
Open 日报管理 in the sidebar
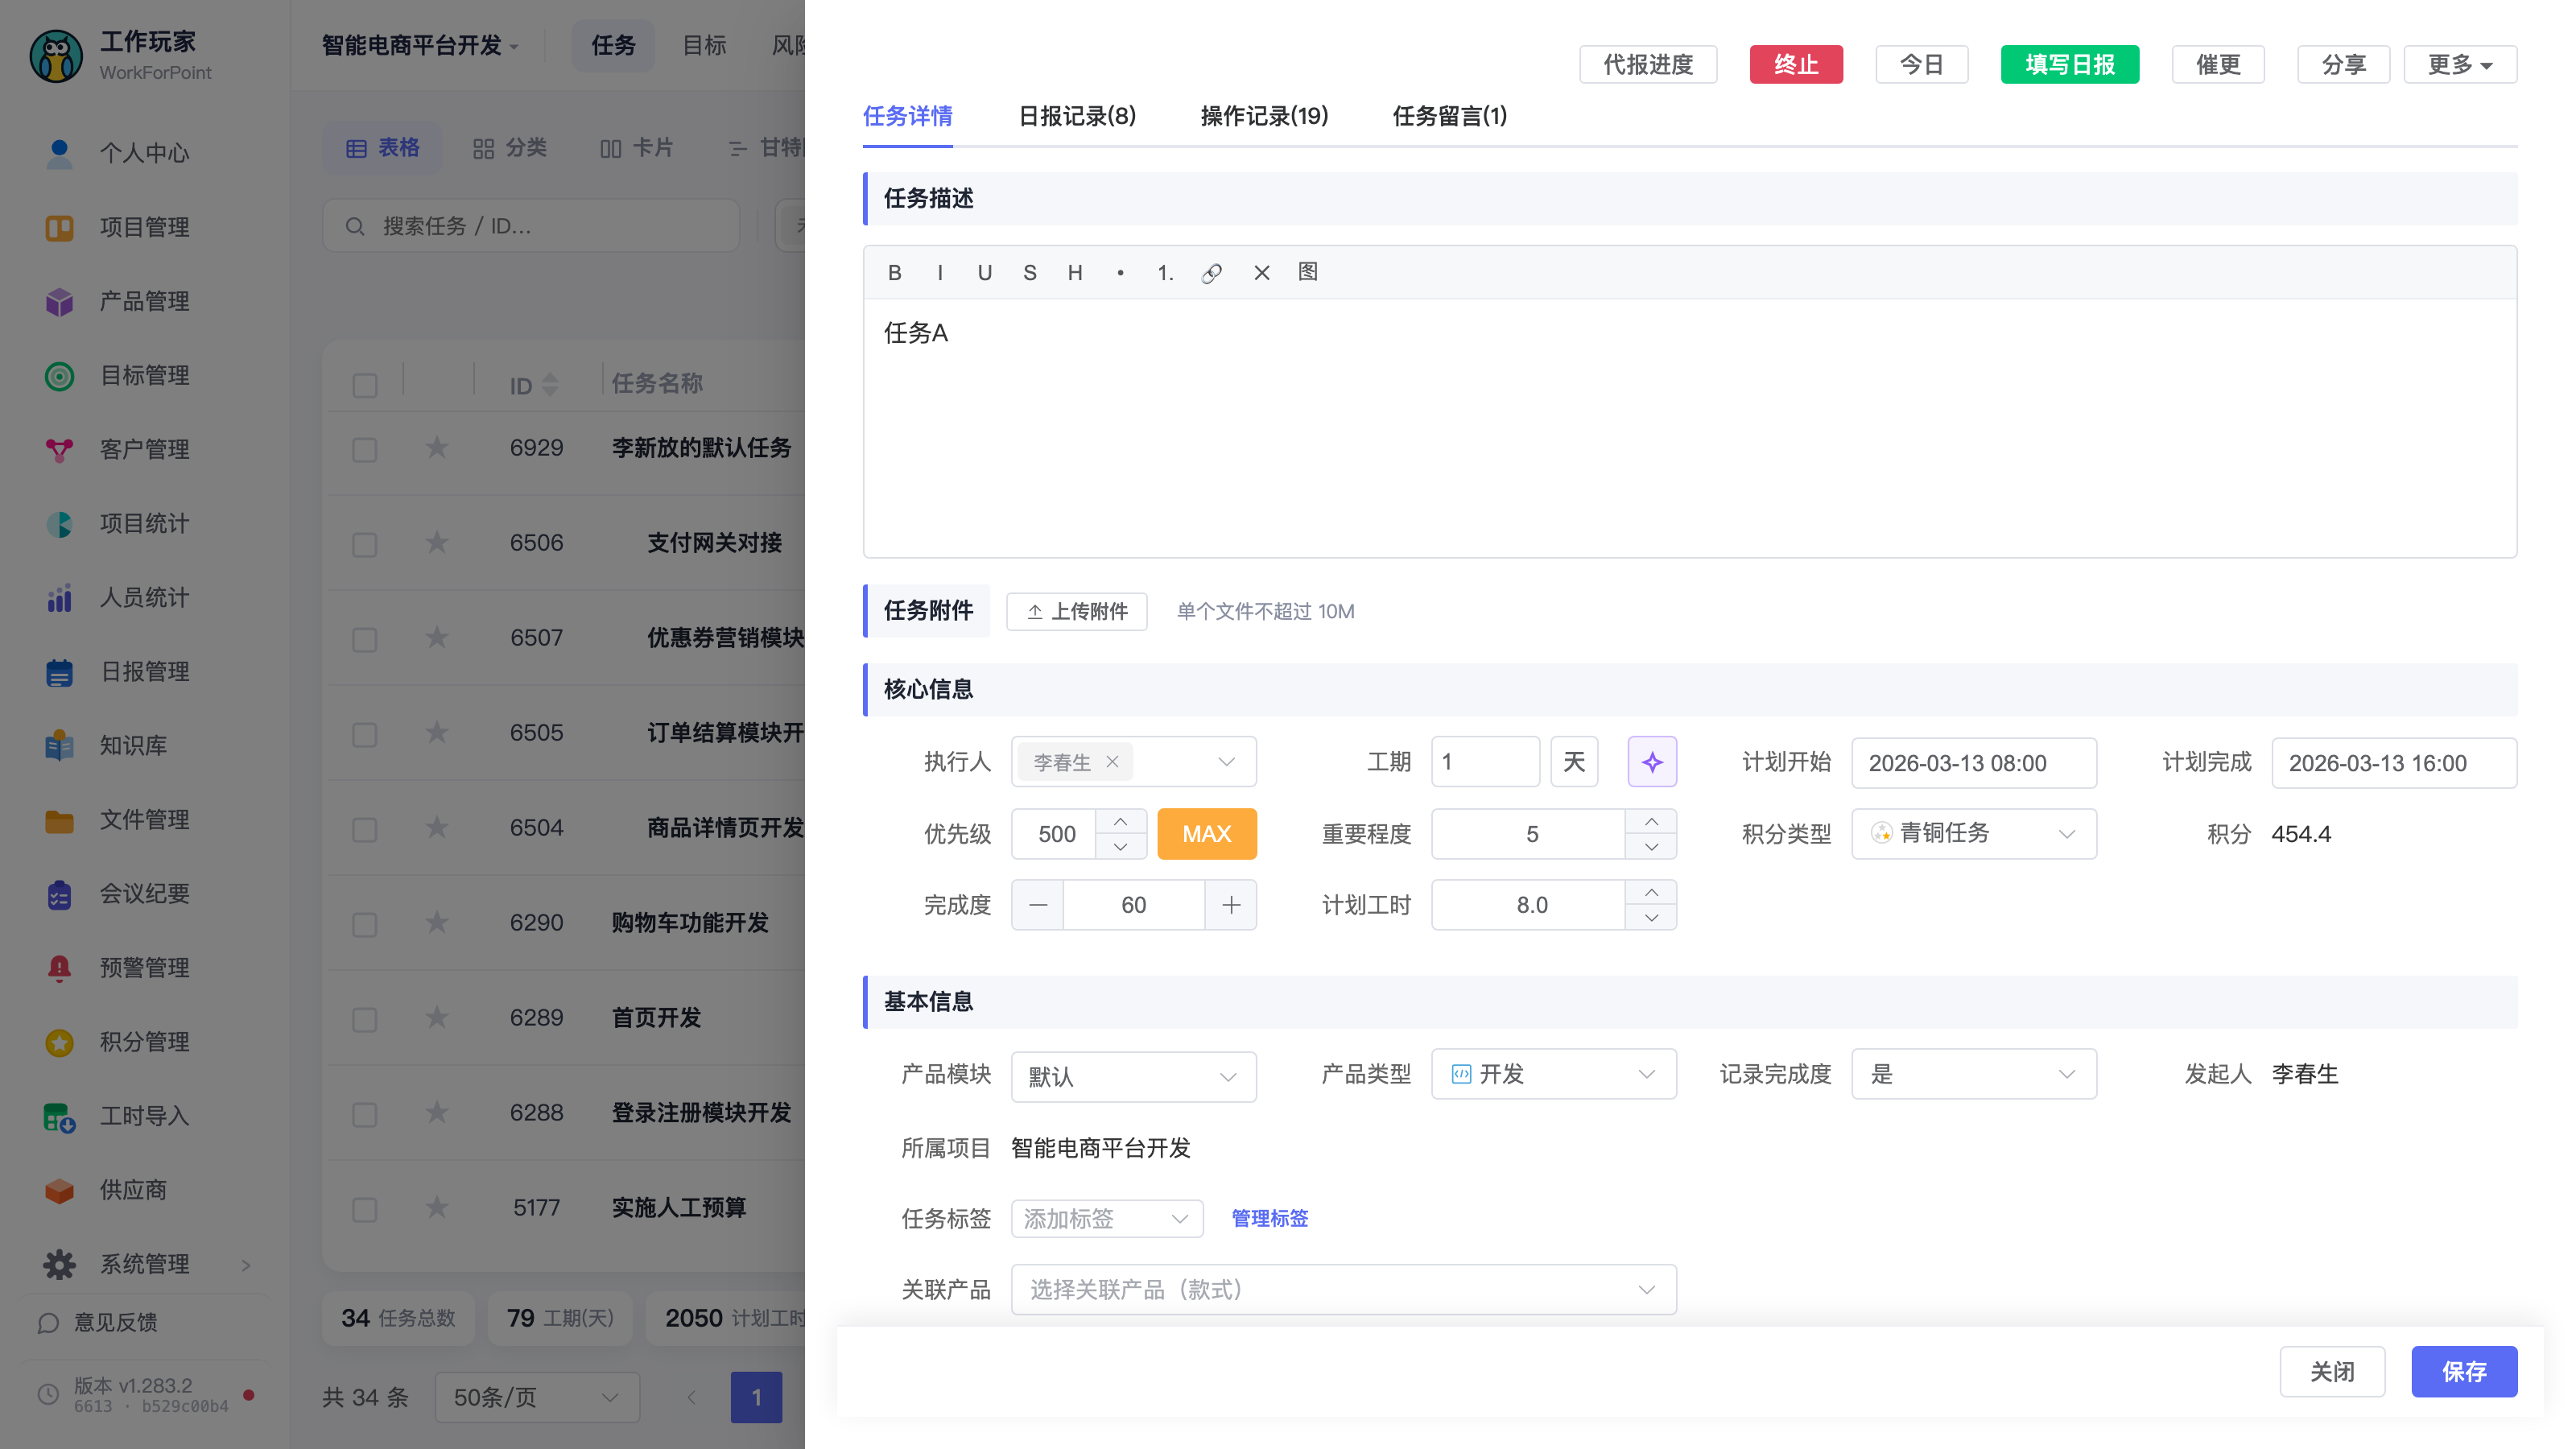(x=145, y=671)
